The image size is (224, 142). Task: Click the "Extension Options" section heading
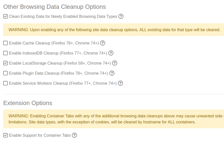point(28,103)
